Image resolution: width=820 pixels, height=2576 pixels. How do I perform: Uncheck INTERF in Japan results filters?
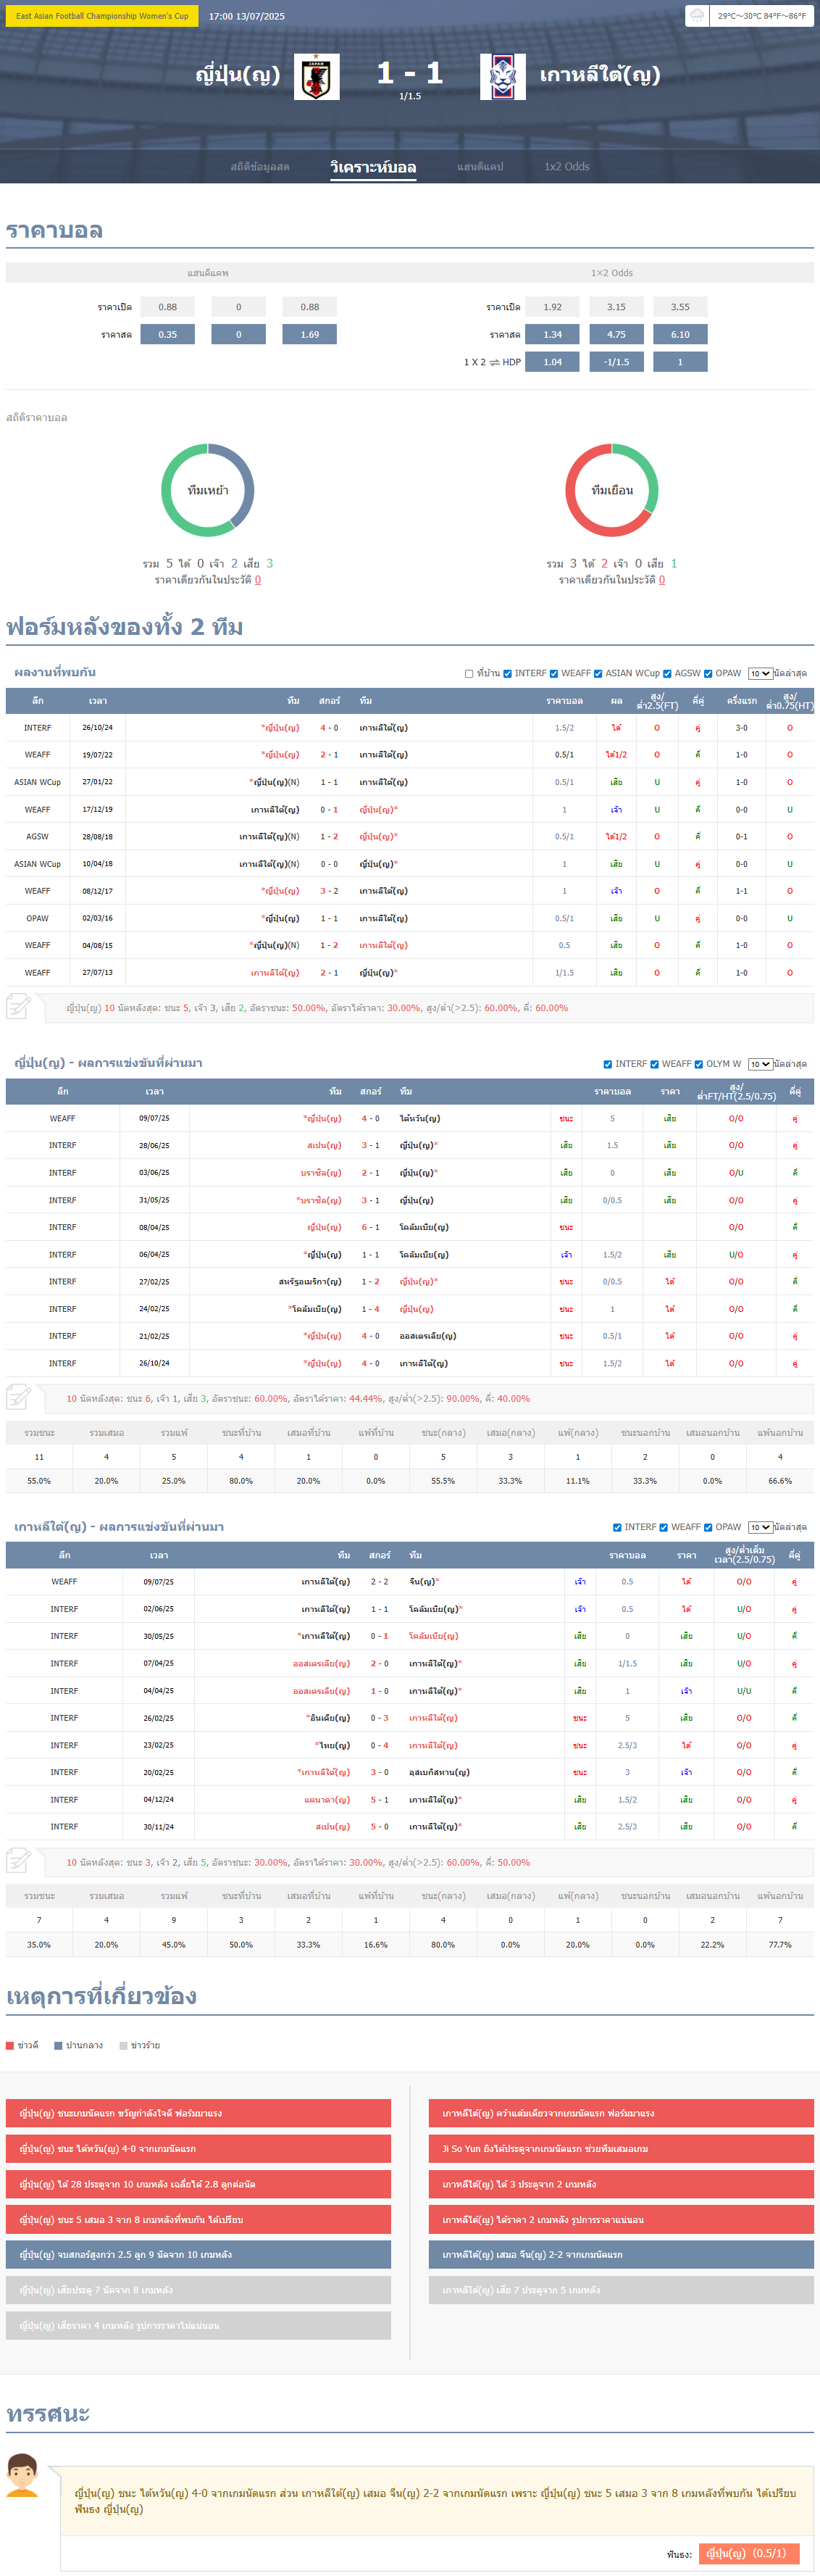pyautogui.click(x=608, y=1064)
